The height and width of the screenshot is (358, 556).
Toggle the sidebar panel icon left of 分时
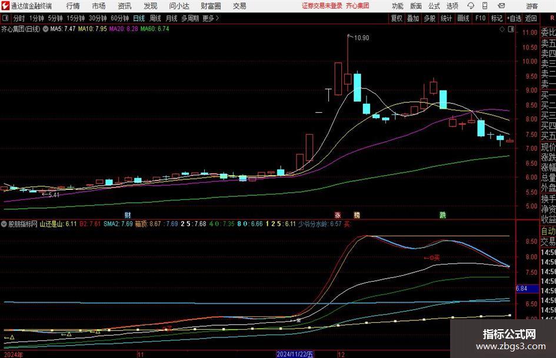(5, 18)
